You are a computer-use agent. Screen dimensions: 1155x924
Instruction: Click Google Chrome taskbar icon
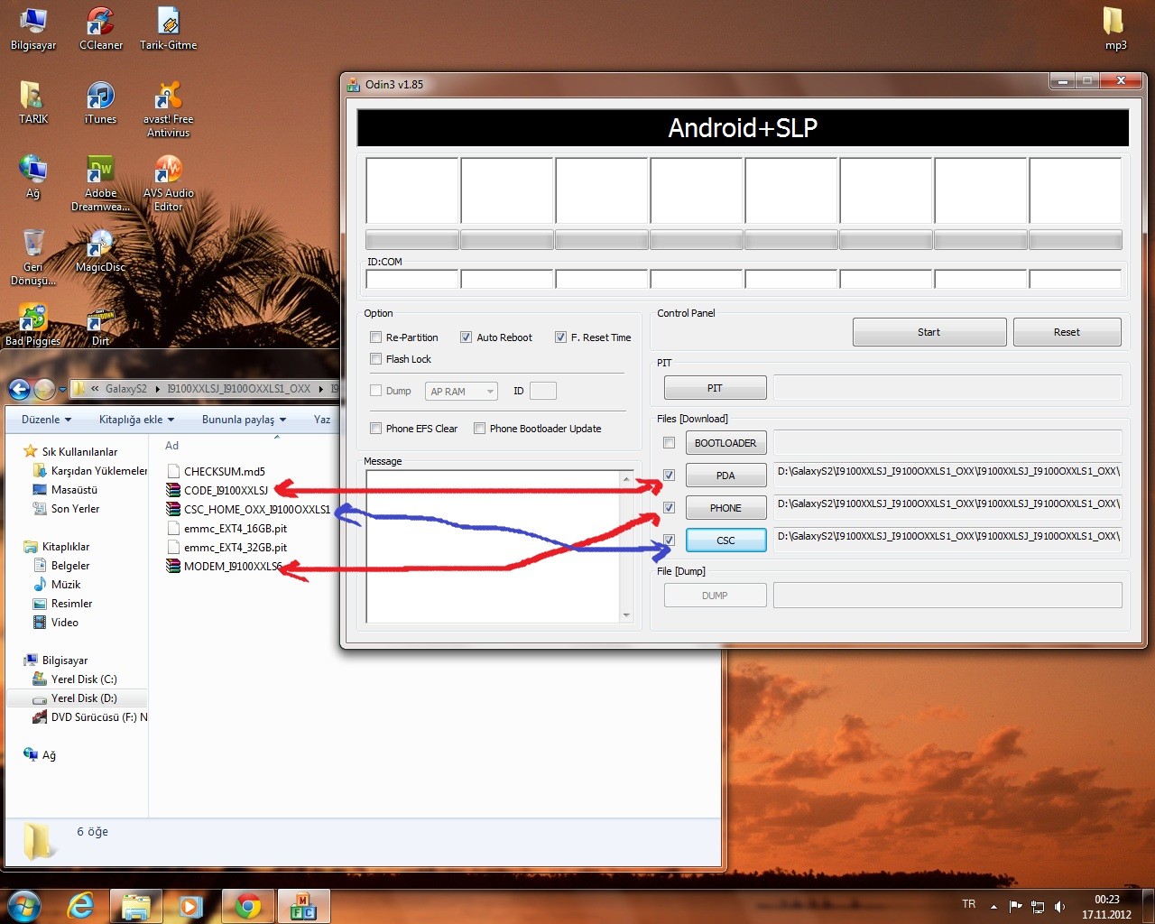pos(248,906)
